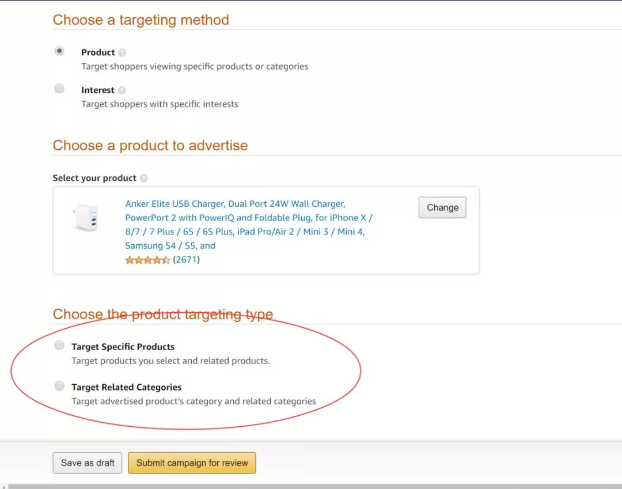Click the star rating icons

pos(147,260)
